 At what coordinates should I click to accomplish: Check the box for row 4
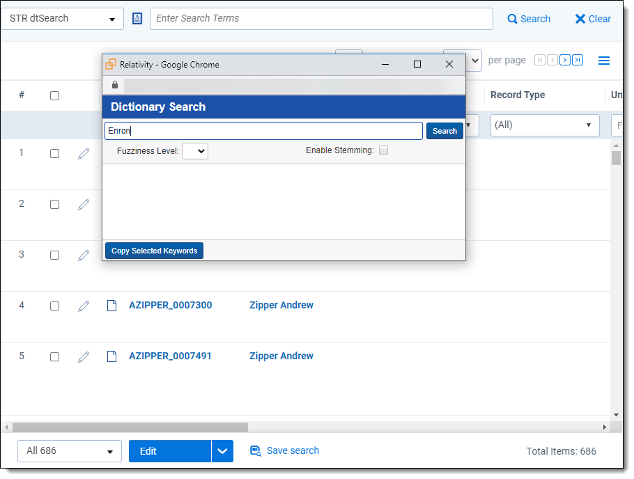point(54,306)
